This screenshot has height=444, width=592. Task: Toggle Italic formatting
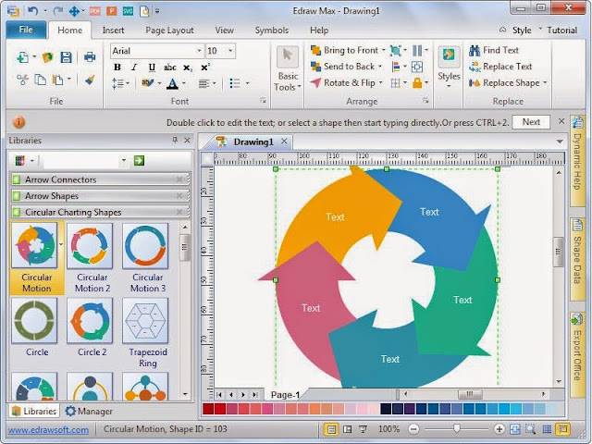[x=134, y=68]
